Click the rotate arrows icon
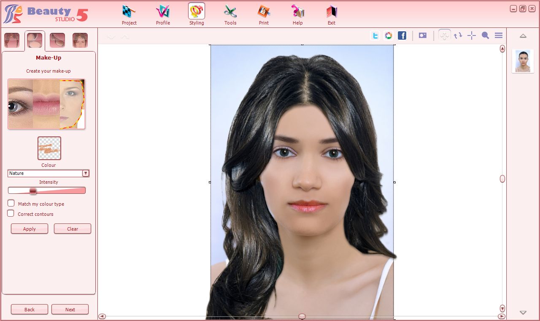The image size is (540, 321). pos(458,36)
